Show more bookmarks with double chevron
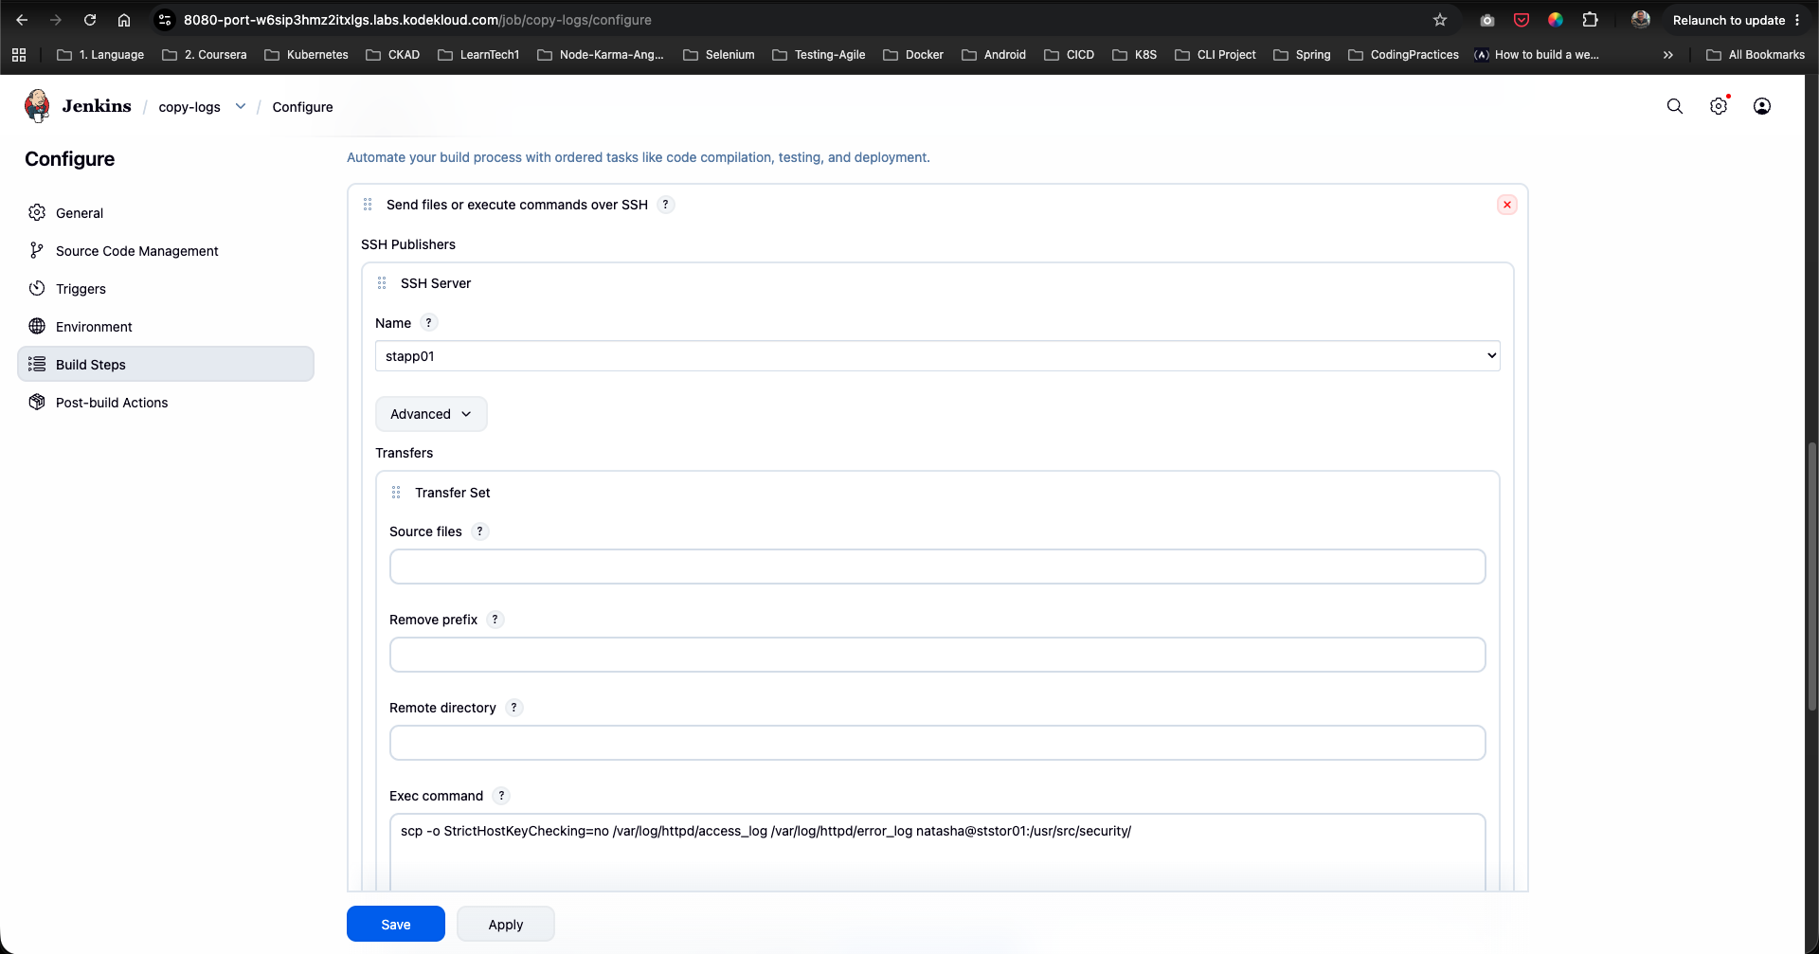Viewport: 1819px width, 954px height. pos(1668,55)
